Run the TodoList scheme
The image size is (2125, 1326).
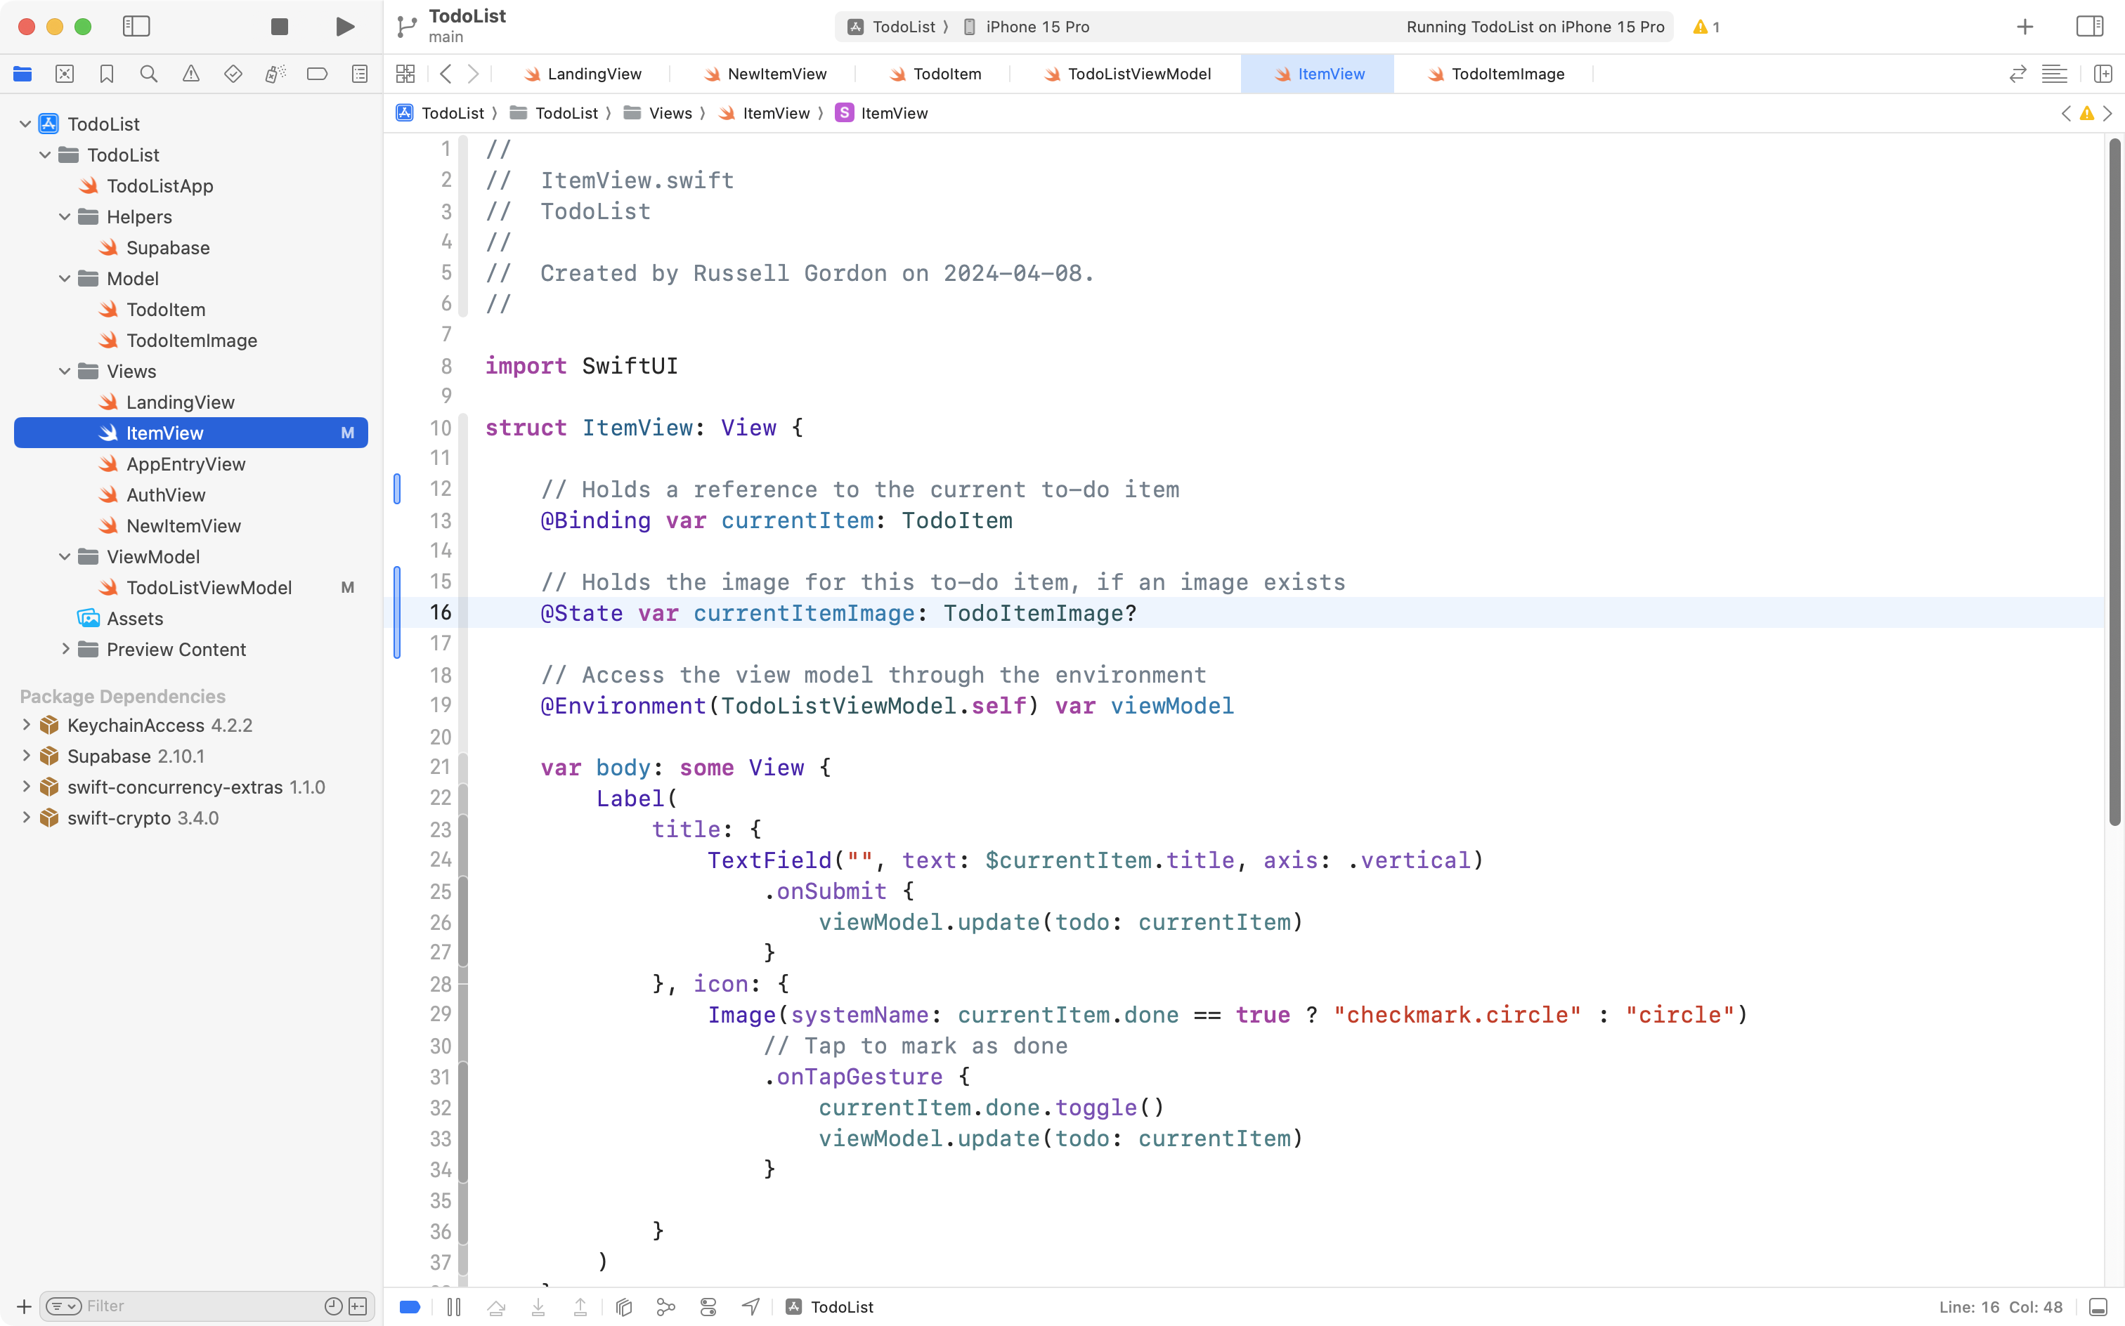point(344,26)
